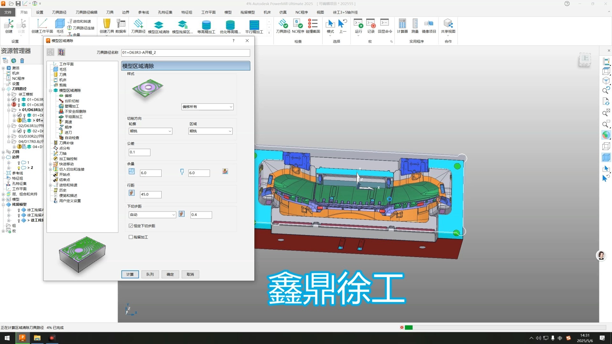Open the 偏移所有 style dropdown
The width and height of the screenshot is (612, 344).
click(x=207, y=107)
